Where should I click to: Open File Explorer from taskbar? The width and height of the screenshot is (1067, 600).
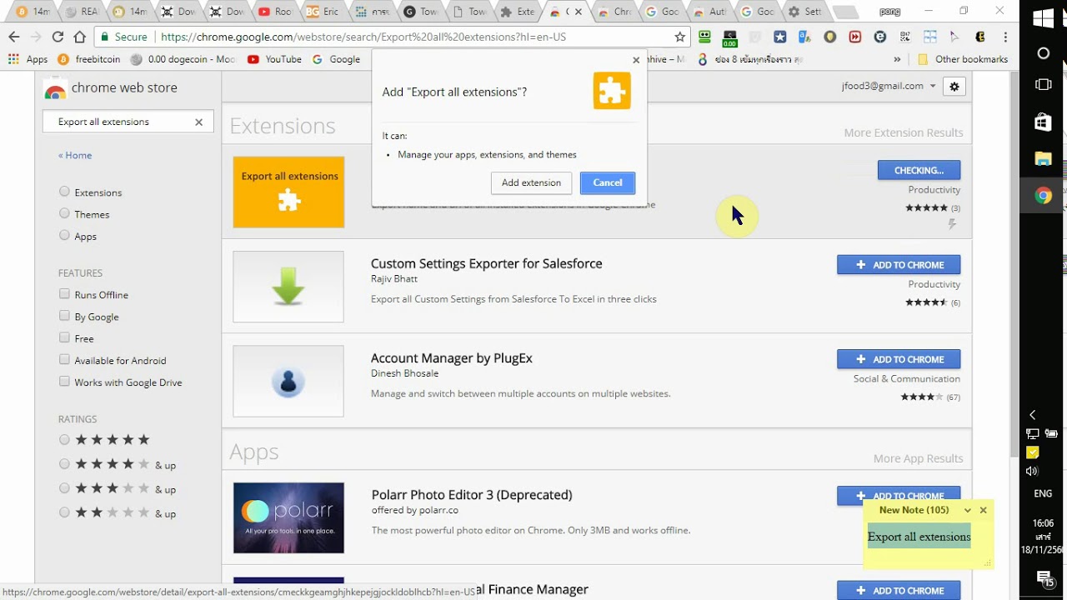(x=1043, y=158)
